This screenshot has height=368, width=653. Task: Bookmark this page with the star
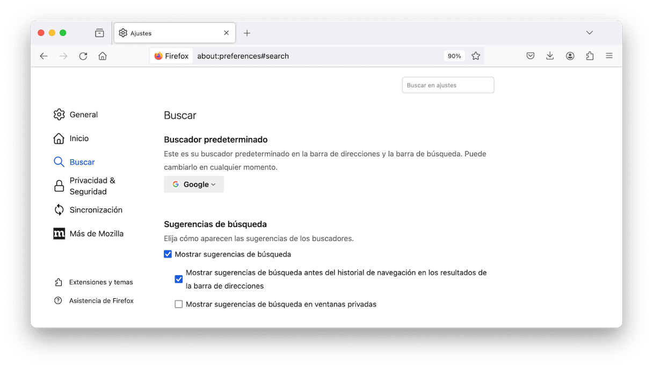pos(476,56)
